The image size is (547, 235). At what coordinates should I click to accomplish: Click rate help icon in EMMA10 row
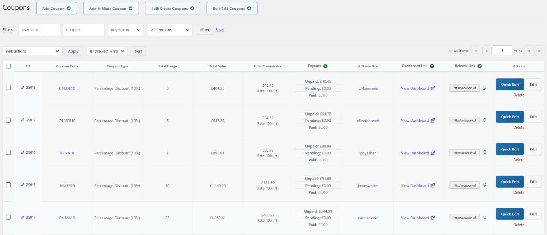276,221
